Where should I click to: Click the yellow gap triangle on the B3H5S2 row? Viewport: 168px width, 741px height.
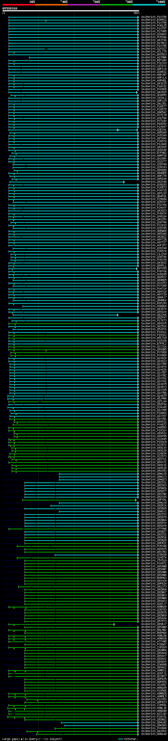tap(46, 21)
